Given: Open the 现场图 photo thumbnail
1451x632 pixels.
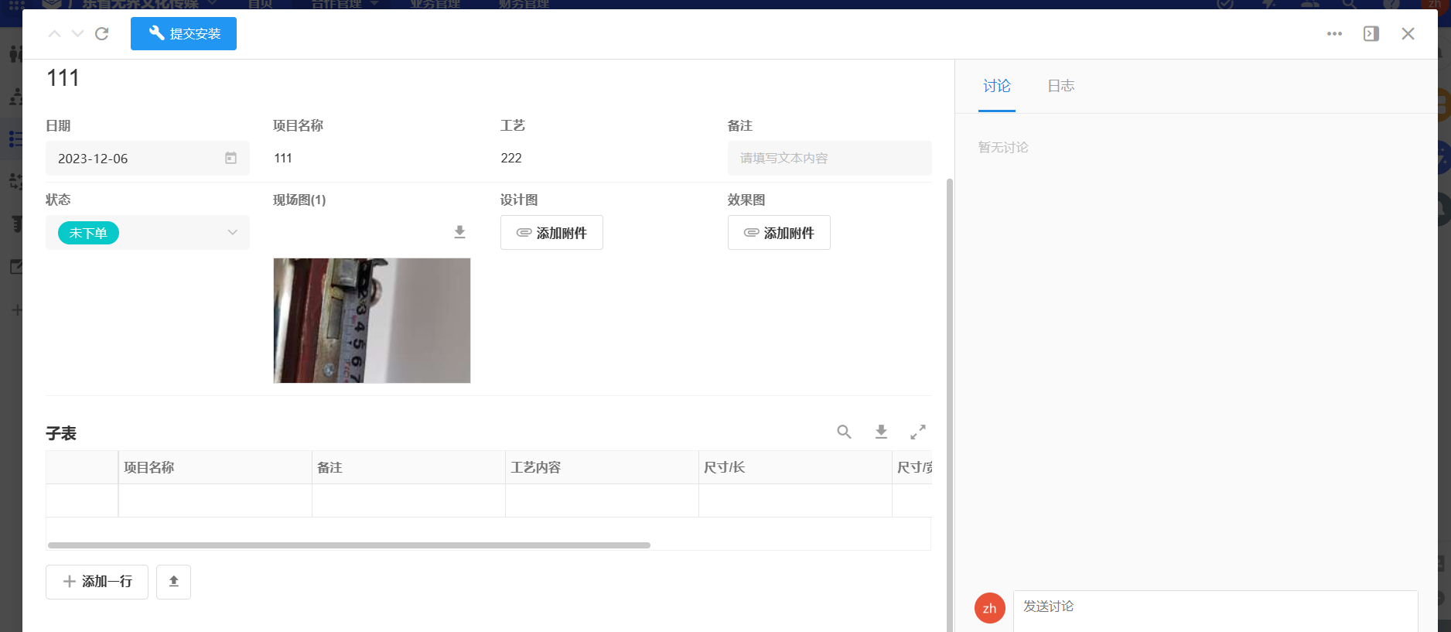Looking at the screenshot, I should pos(371,320).
